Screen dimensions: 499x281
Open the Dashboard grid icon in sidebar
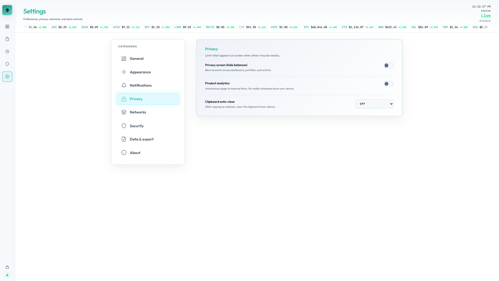(7, 27)
